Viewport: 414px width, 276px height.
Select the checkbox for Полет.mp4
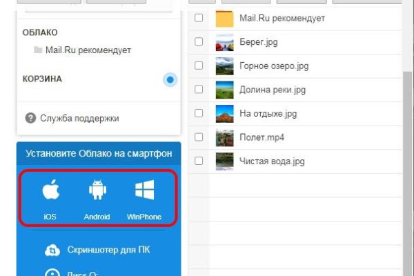[199, 137]
